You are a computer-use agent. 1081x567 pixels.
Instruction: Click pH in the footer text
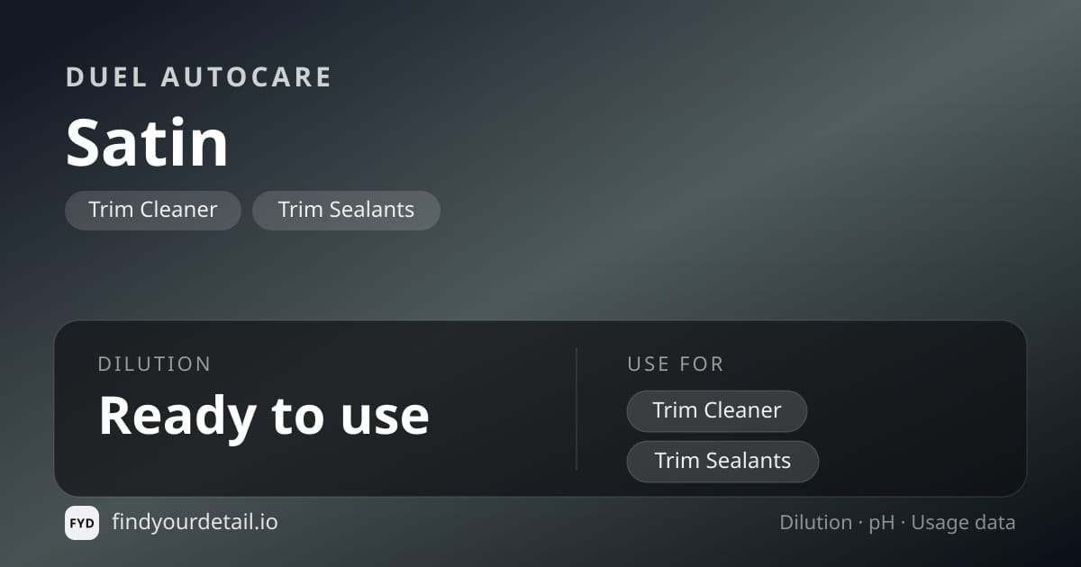[x=882, y=524]
